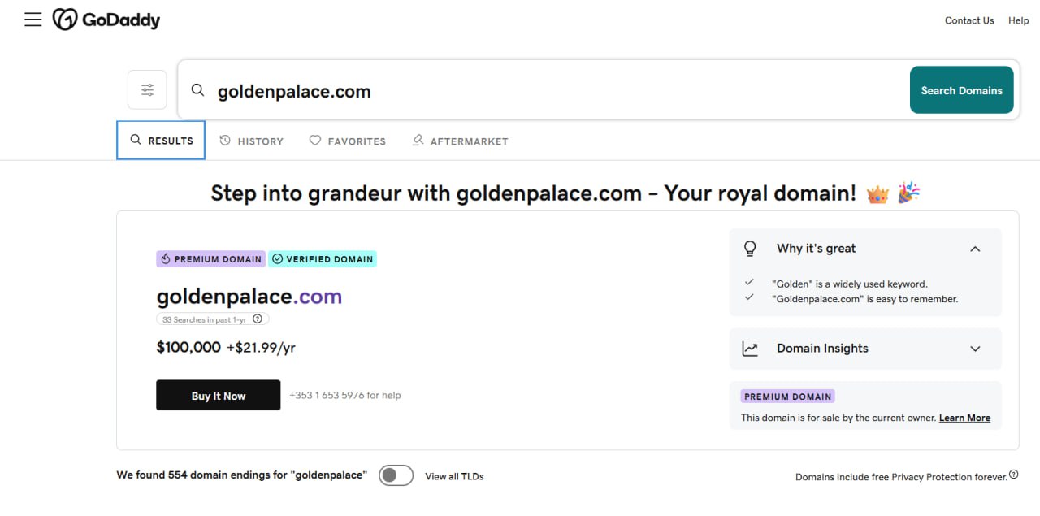Click the info icon beside searches count
The height and width of the screenshot is (516, 1040).
258,319
